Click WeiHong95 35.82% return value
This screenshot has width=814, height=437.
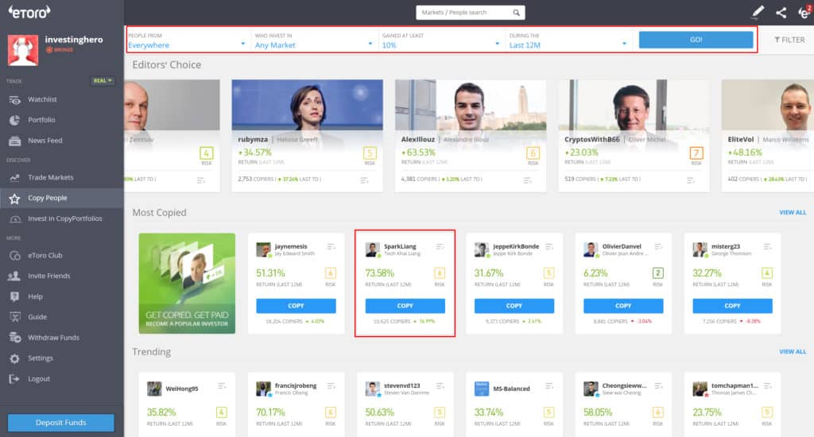pos(161,412)
